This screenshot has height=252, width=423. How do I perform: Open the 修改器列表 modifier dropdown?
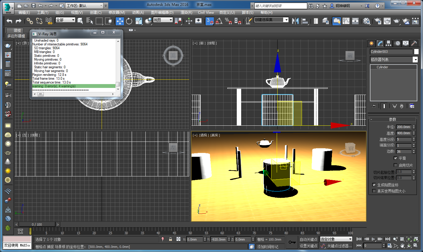coord(415,59)
